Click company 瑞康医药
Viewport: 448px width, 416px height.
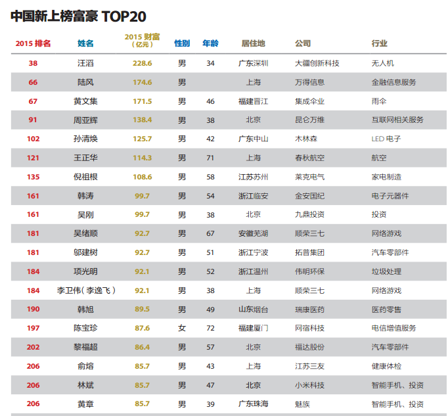click(x=309, y=310)
